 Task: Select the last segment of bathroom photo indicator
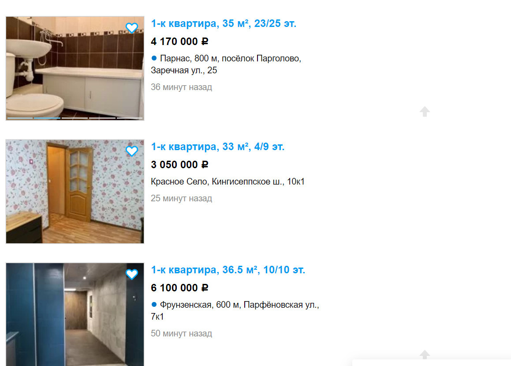(x=130, y=118)
